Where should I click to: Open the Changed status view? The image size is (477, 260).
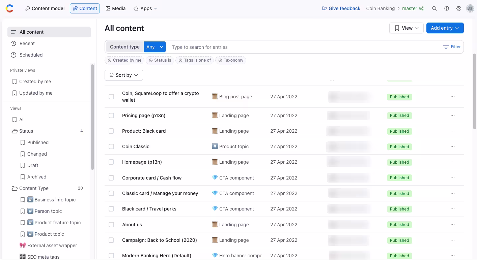37,154
